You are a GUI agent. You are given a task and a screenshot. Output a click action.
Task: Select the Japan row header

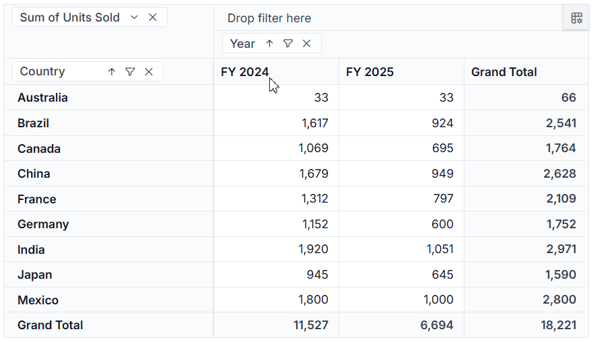(108, 275)
